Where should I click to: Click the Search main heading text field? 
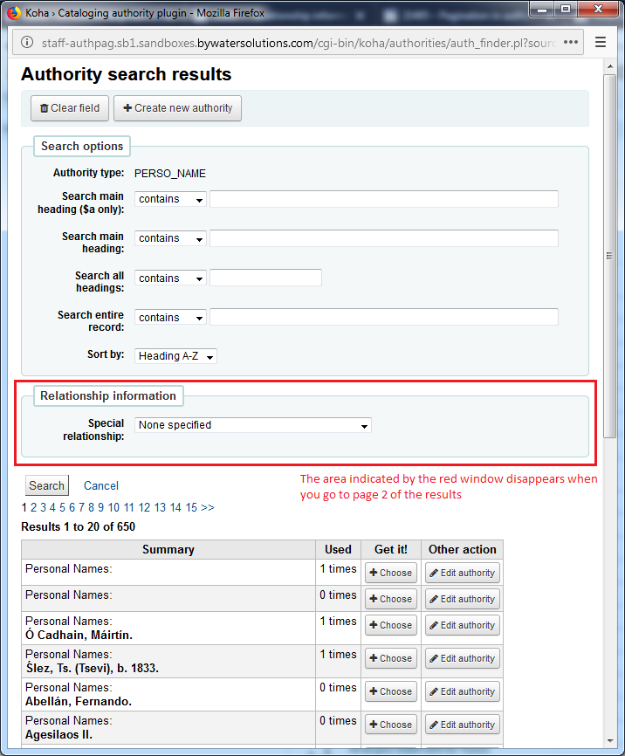pyautogui.click(x=383, y=238)
